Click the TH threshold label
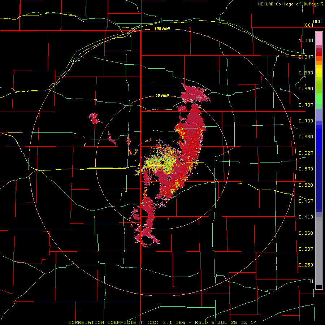Screen dimensions: 325x325 tap(310, 281)
